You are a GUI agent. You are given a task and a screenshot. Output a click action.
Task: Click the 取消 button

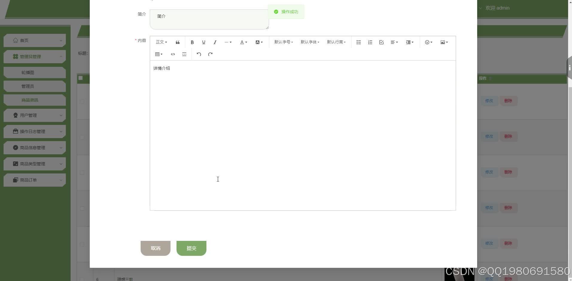coord(156,248)
